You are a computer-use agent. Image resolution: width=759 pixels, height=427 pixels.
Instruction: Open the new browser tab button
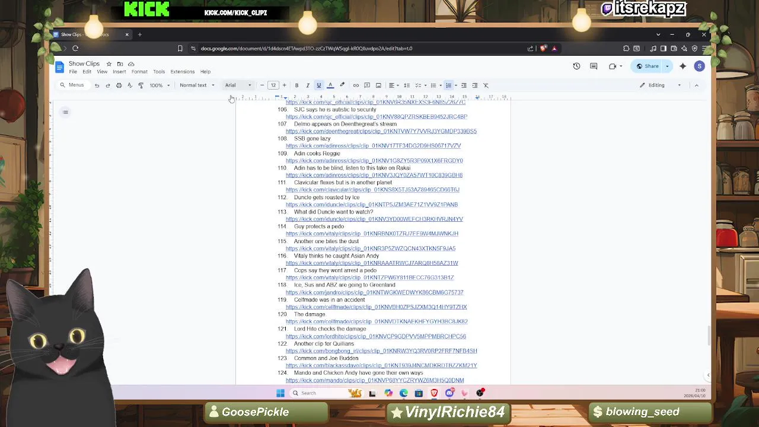(139, 34)
